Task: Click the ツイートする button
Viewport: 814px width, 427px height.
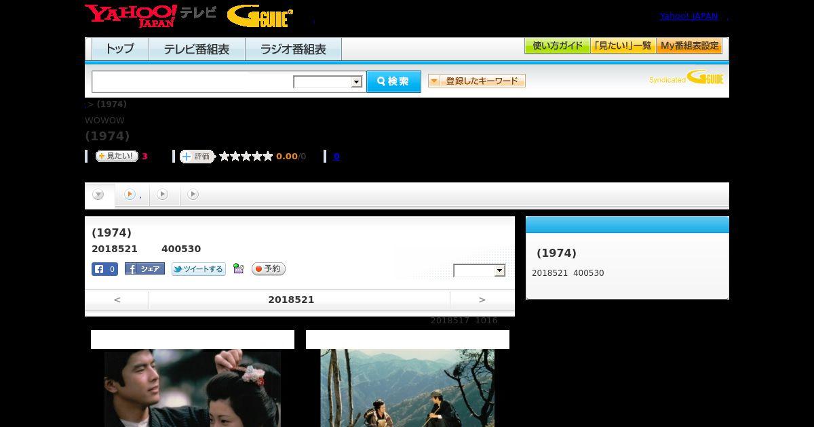Action: 198,269
